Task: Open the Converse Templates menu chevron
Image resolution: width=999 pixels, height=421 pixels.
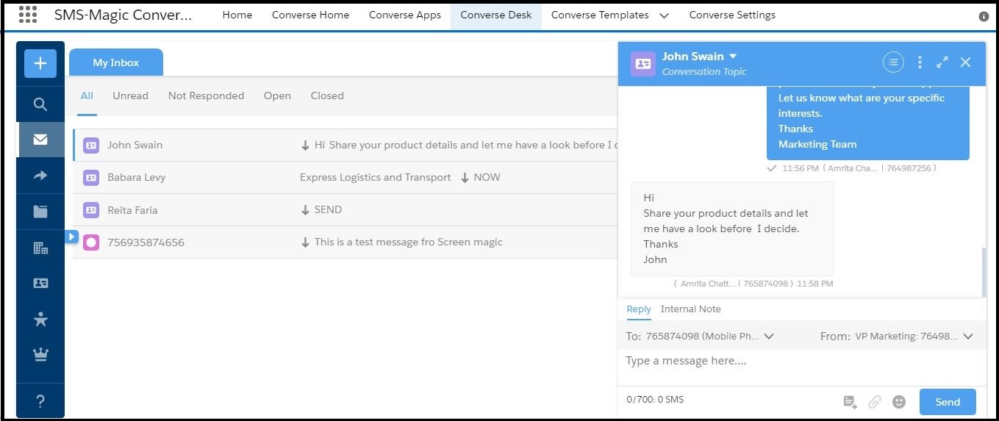Action: click(x=664, y=15)
